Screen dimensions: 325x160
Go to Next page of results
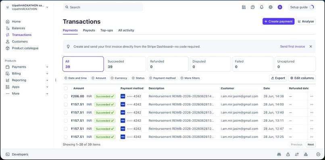click(310, 144)
